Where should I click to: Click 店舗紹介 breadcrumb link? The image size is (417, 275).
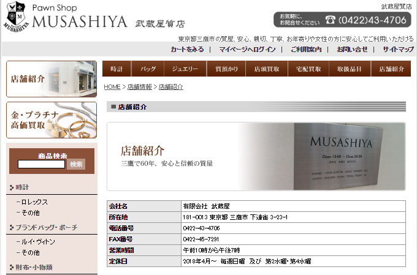(x=170, y=87)
